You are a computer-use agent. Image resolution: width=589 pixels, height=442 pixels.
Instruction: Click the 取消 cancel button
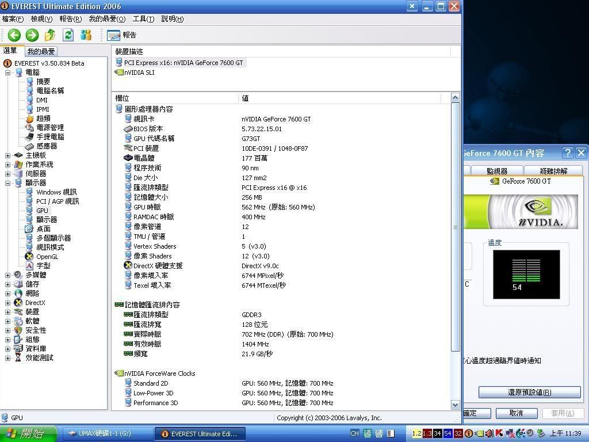click(x=516, y=413)
